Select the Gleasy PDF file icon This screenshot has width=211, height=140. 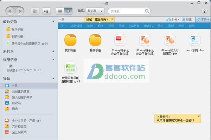(x=120, y=40)
